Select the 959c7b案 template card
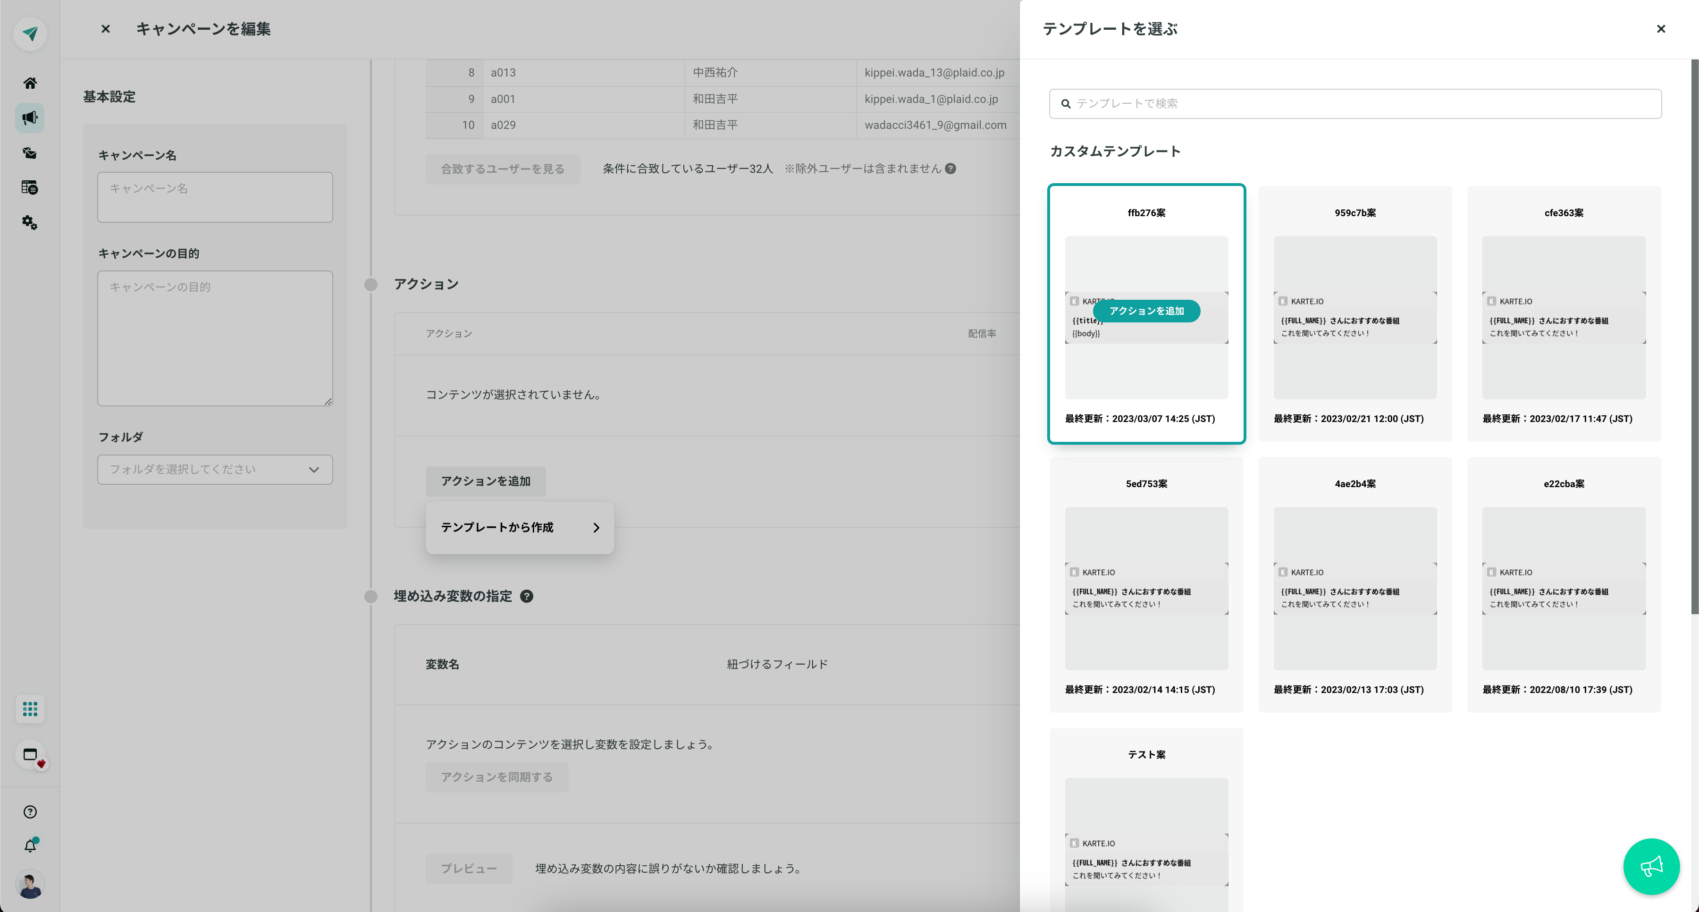Image resolution: width=1699 pixels, height=912 pixels. 1354,313
